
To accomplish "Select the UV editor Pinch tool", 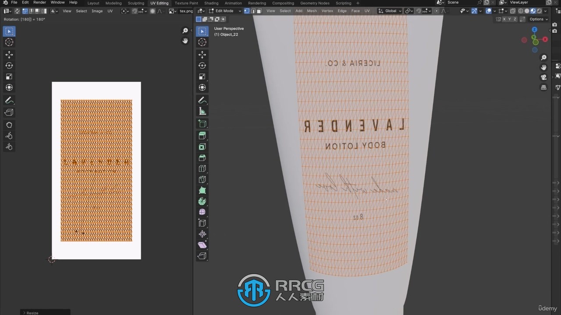I will point(9,147).
